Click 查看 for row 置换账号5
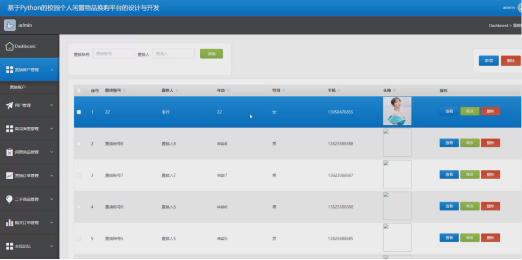The image size is (522, 260). 449,238
